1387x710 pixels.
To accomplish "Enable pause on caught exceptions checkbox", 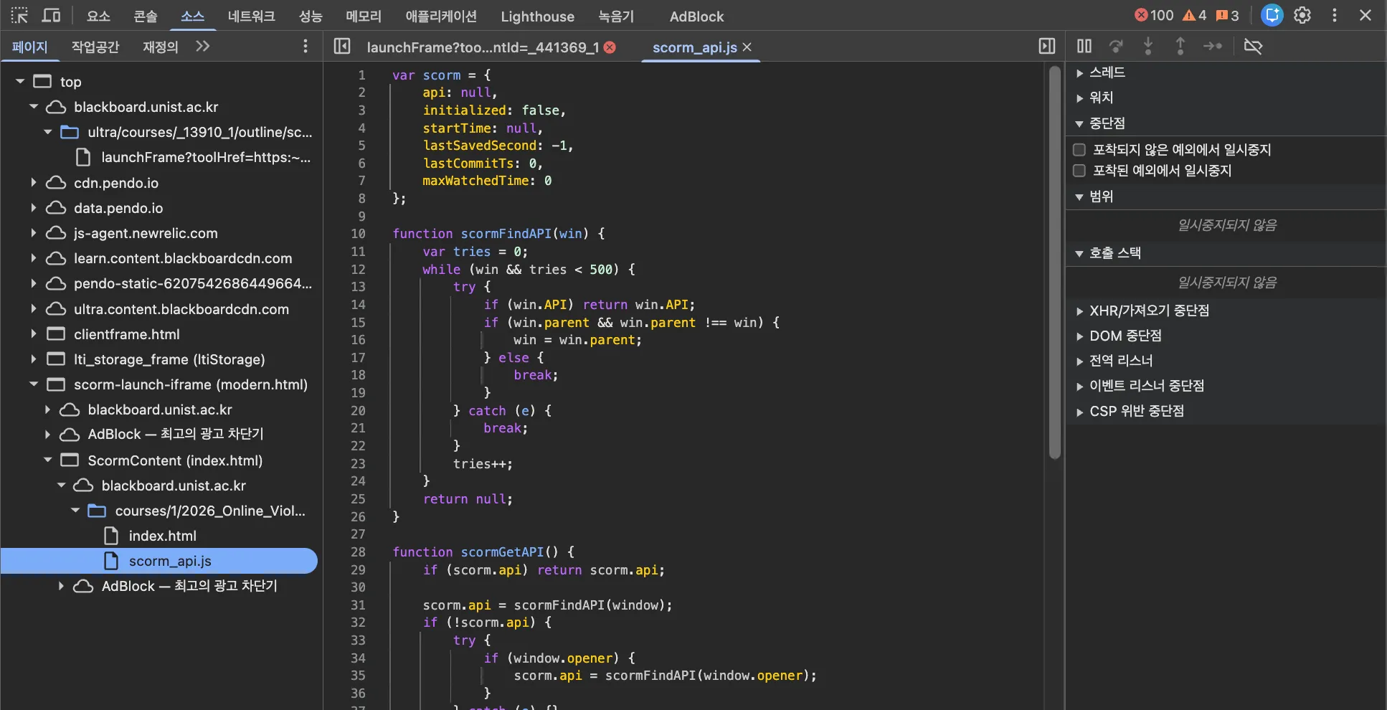I will pos(1079,171).
